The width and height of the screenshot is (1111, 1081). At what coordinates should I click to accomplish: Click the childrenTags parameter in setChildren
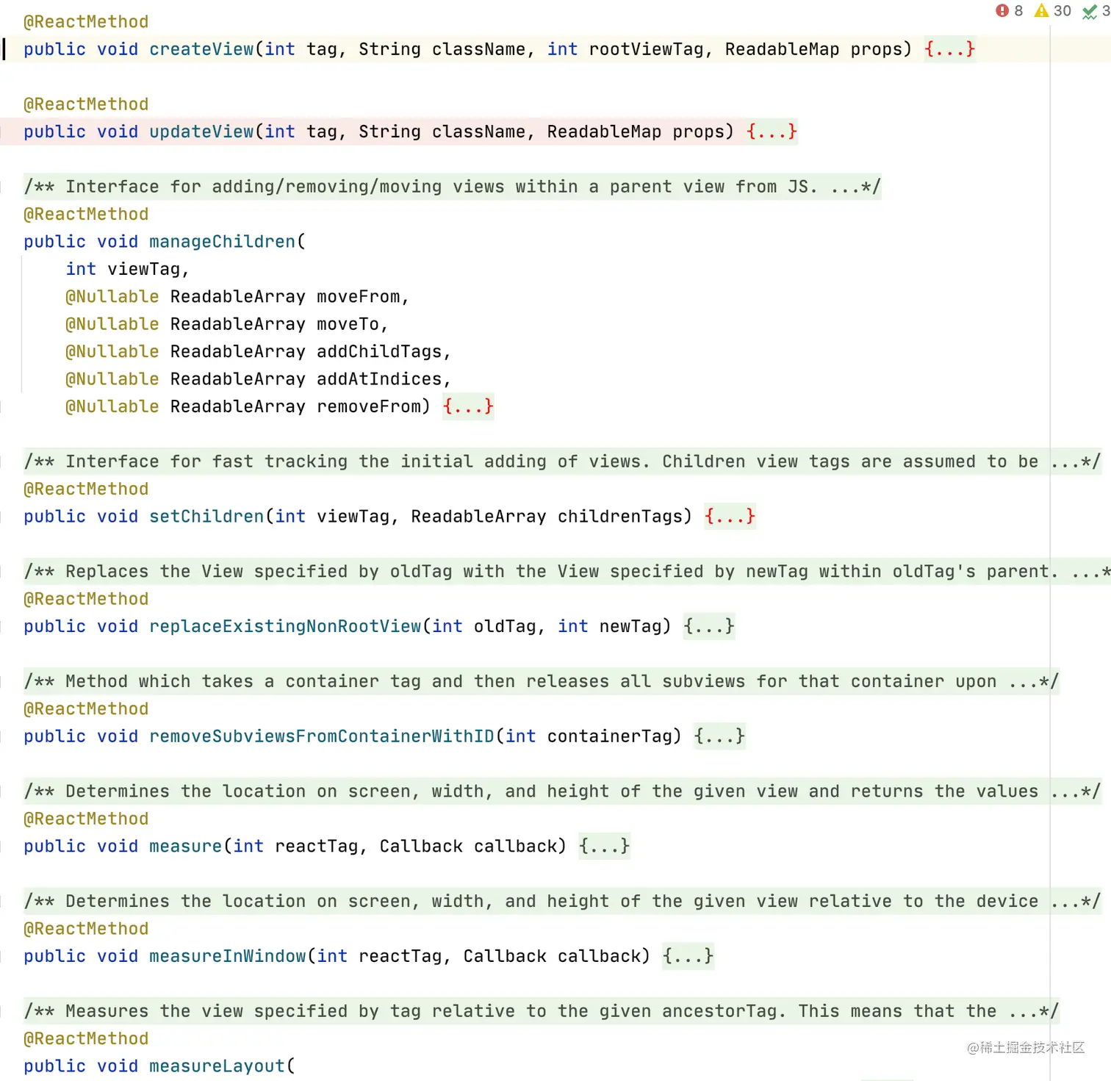pyautogui.click(x=620, y=517)
